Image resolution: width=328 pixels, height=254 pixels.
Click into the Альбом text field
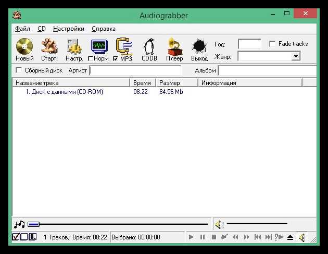(267, 70)
